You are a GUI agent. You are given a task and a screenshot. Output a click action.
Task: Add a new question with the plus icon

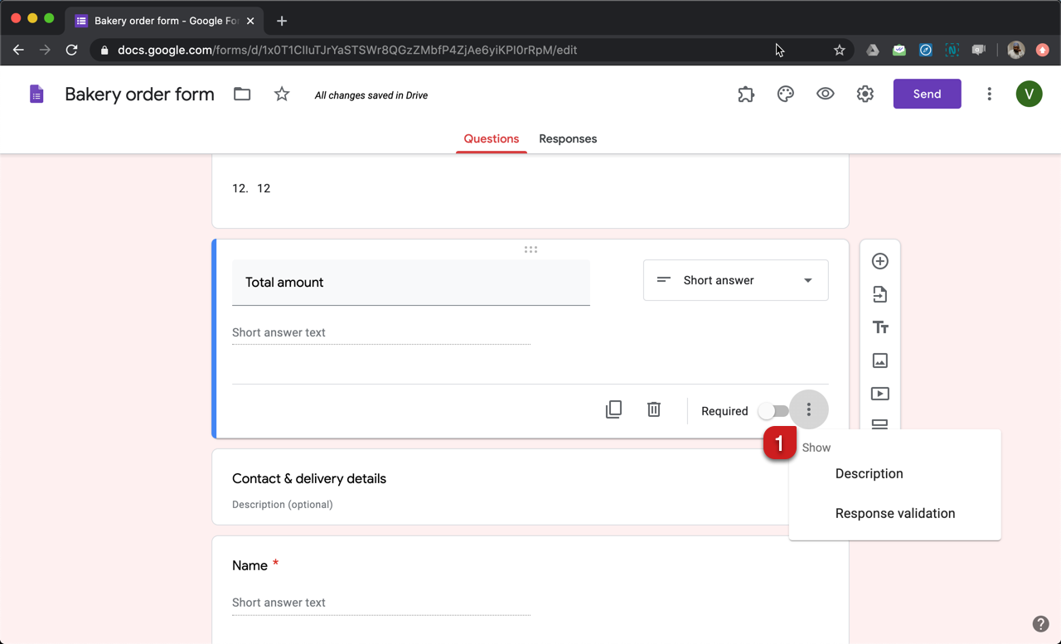coord(879,260)
